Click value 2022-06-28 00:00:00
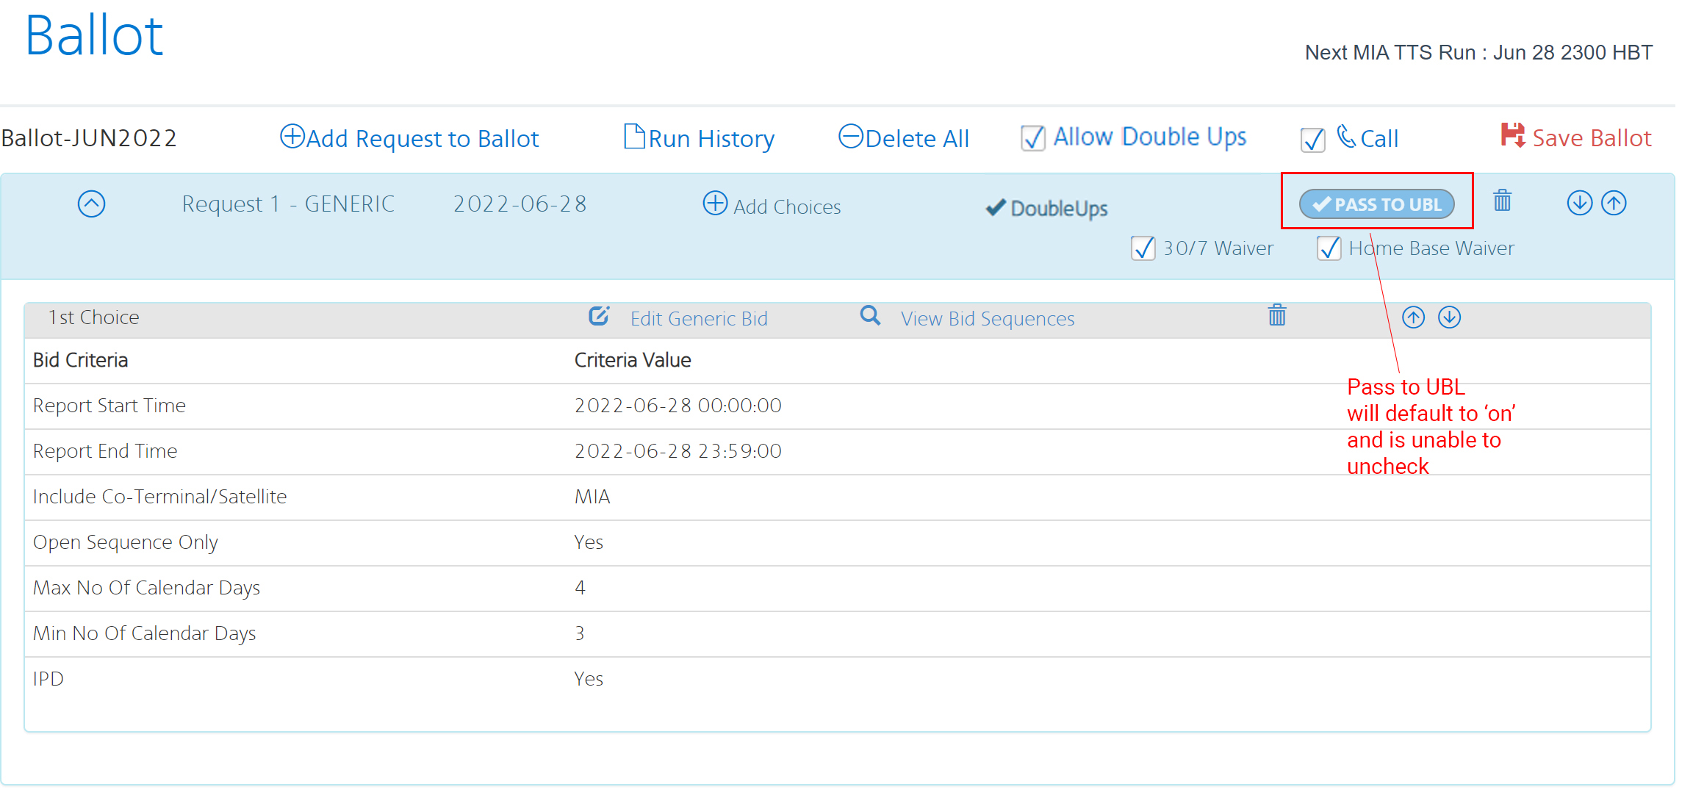 [x=678, y=406]
